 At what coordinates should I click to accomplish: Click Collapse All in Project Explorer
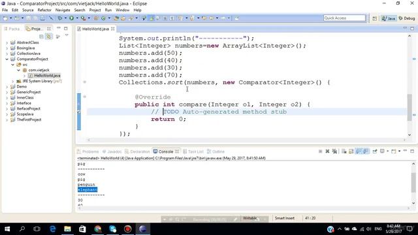(x=41, y=37)
